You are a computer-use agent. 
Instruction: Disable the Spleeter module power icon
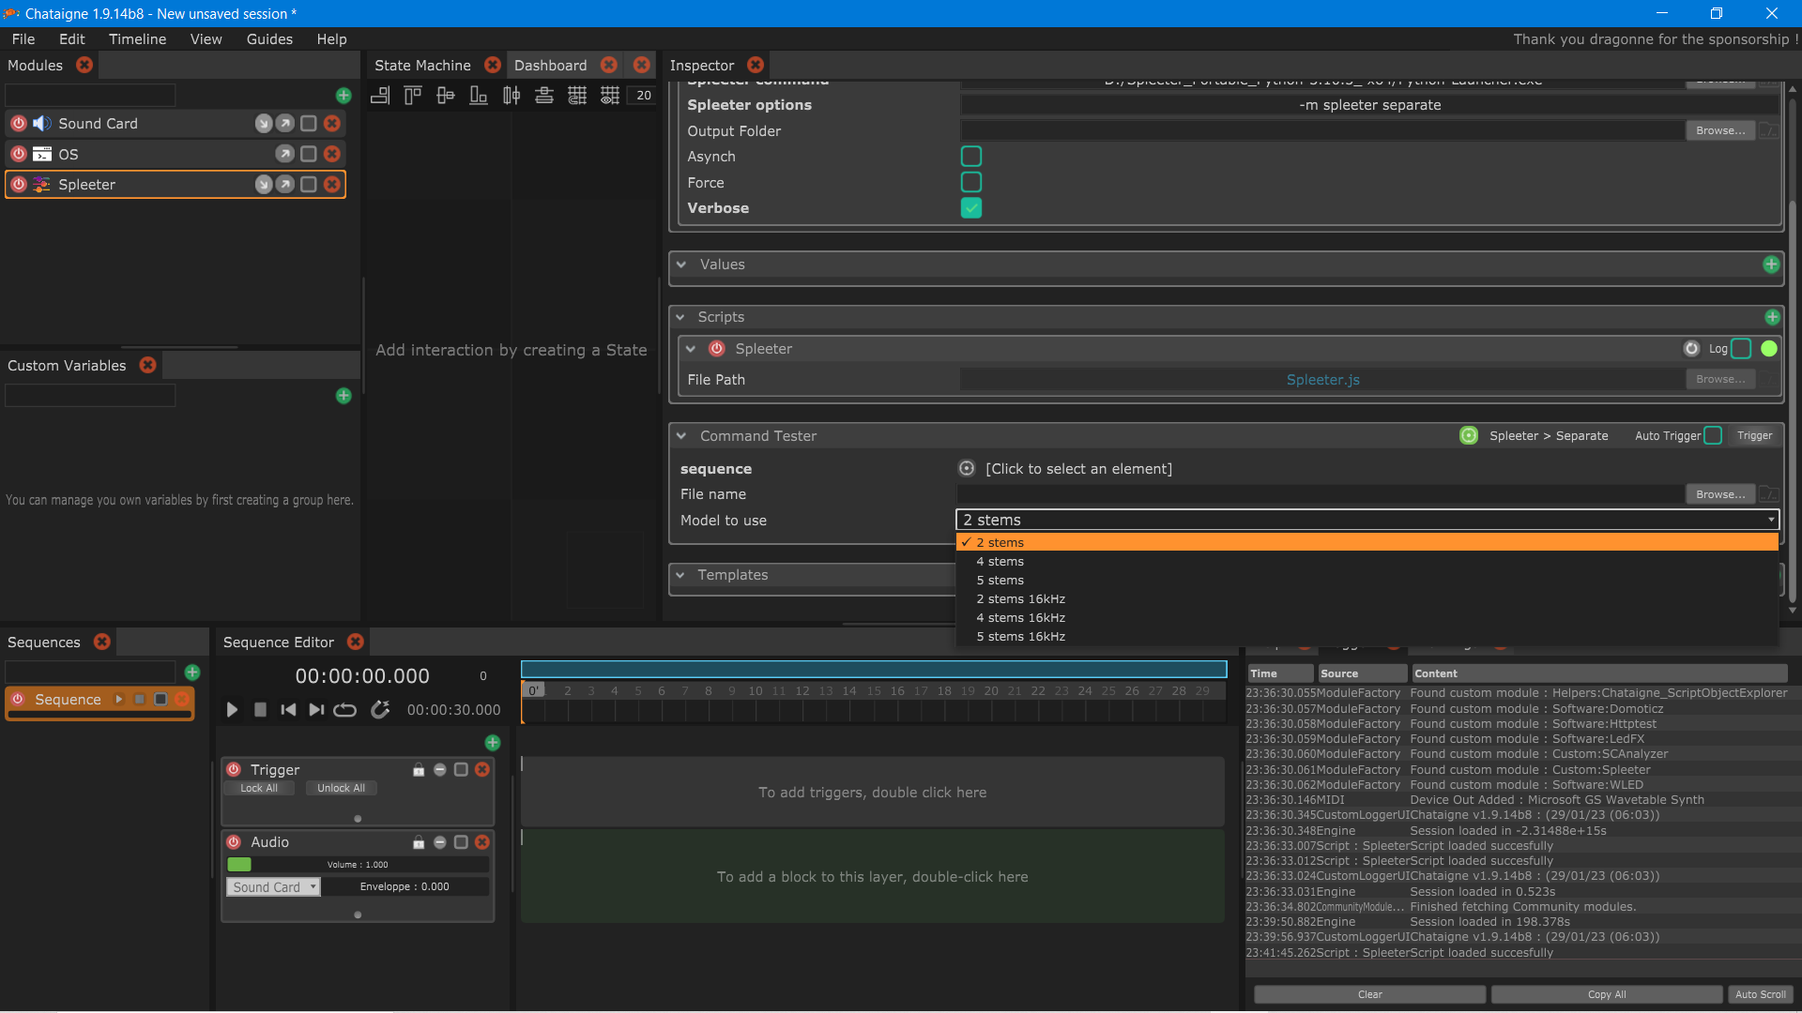point(19,185)
